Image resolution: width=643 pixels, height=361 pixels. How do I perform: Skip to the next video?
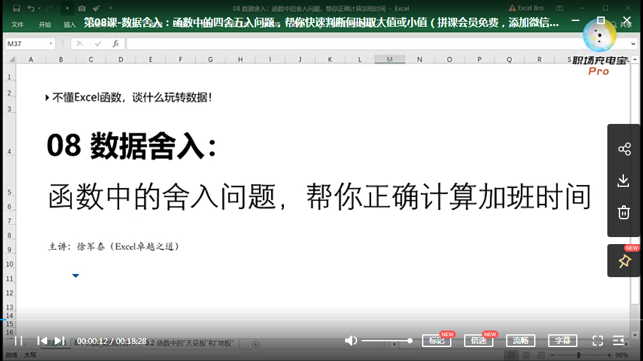59,341
